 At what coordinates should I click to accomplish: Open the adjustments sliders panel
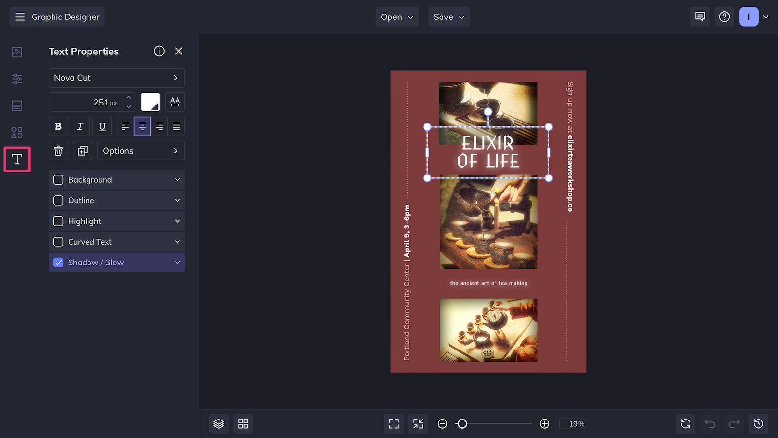pyautogui.click(x=17, y=79)
